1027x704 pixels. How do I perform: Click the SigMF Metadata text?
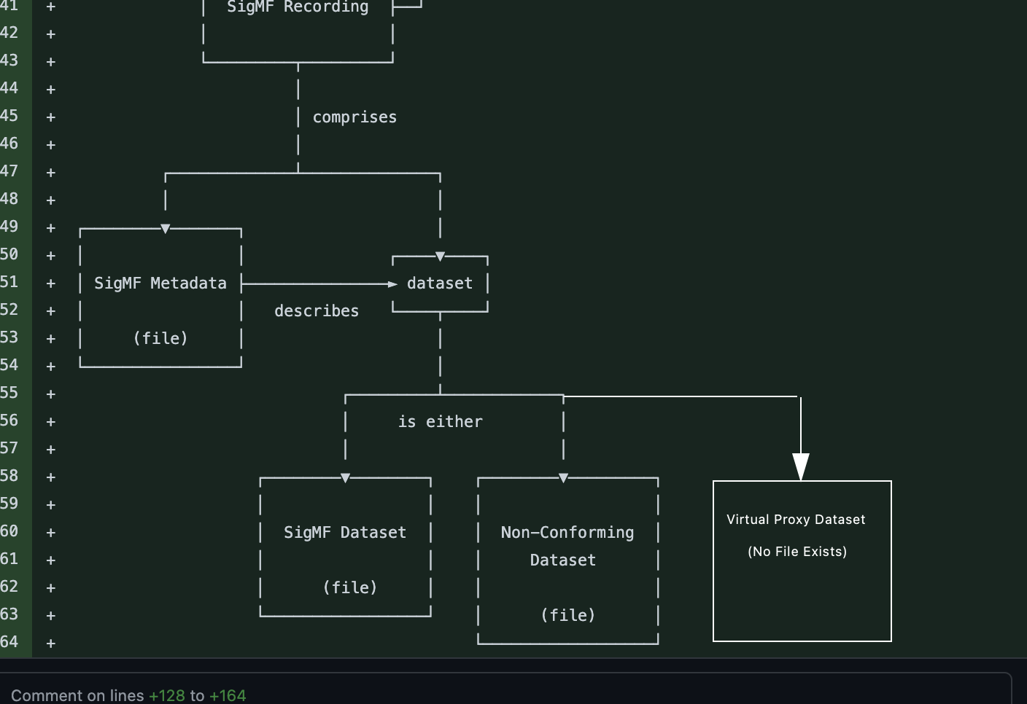pyautogui.click(x=160, y=283)
